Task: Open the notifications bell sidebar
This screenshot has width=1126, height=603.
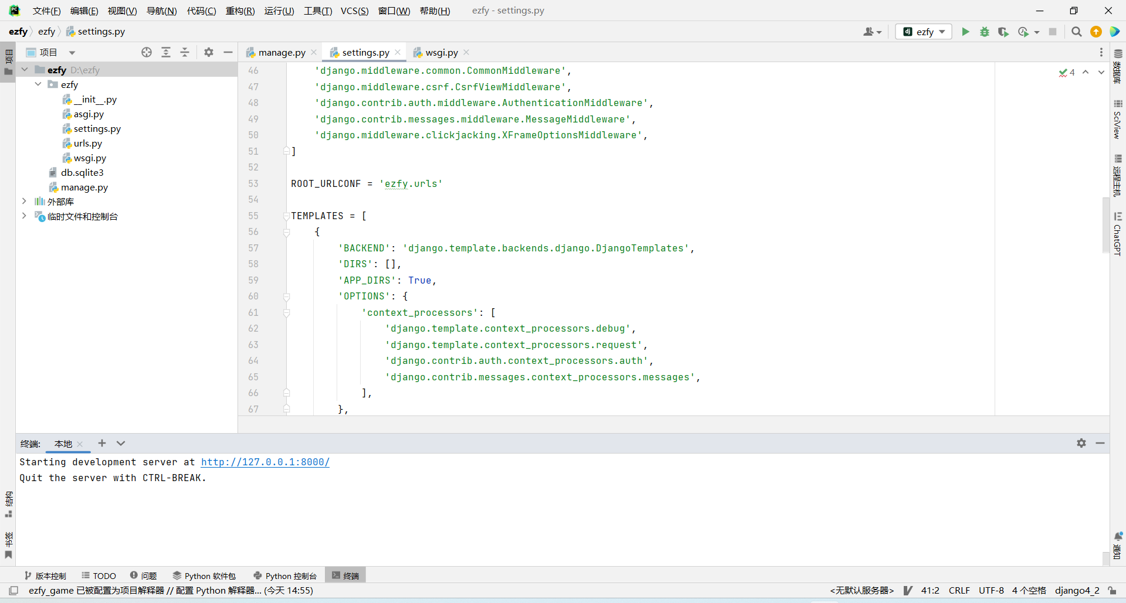Action: [x=1118, y=545]
